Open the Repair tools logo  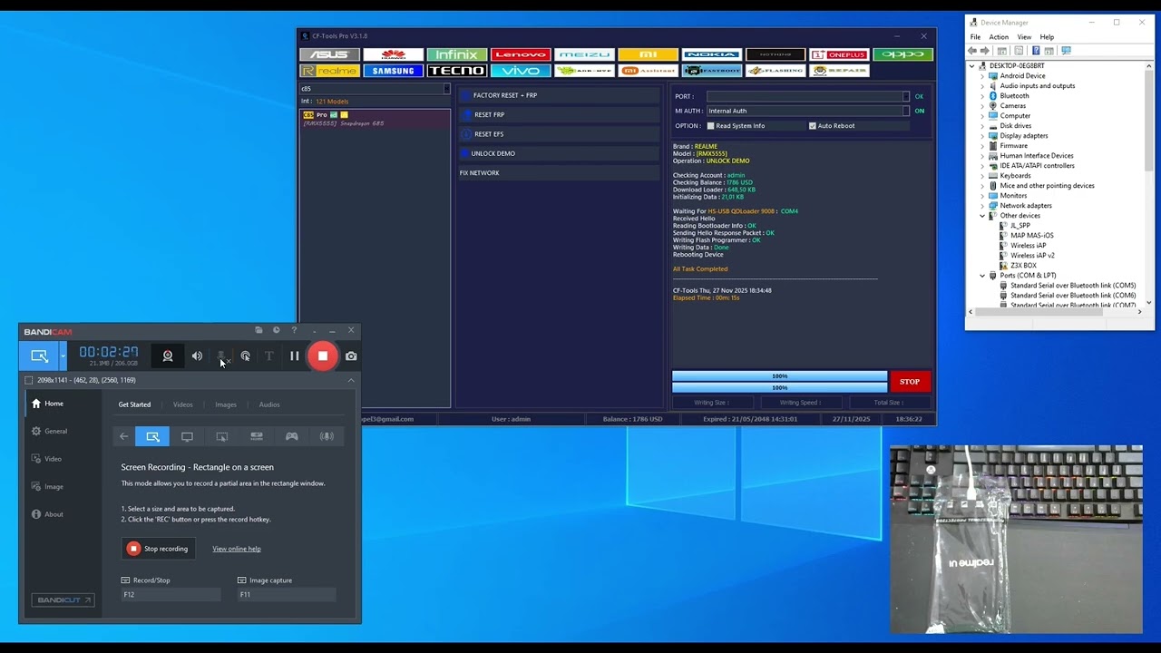tap(839, 71)
